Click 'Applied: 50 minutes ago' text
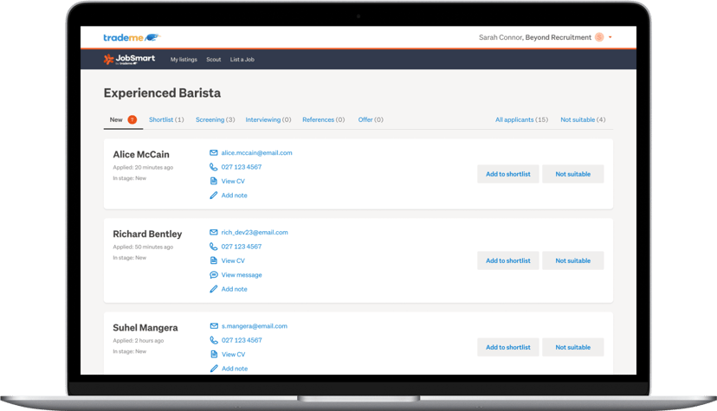Screen dimensions: 717x411 [143, 247]
